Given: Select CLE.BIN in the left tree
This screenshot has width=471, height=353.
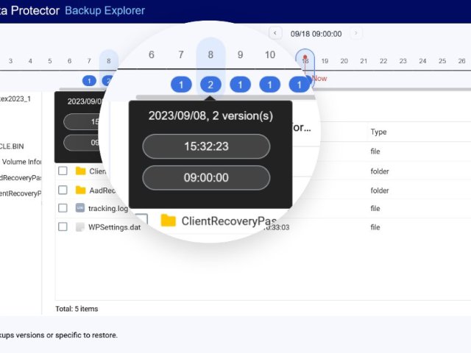Looking at the screenshot, I should click(12, 146).
